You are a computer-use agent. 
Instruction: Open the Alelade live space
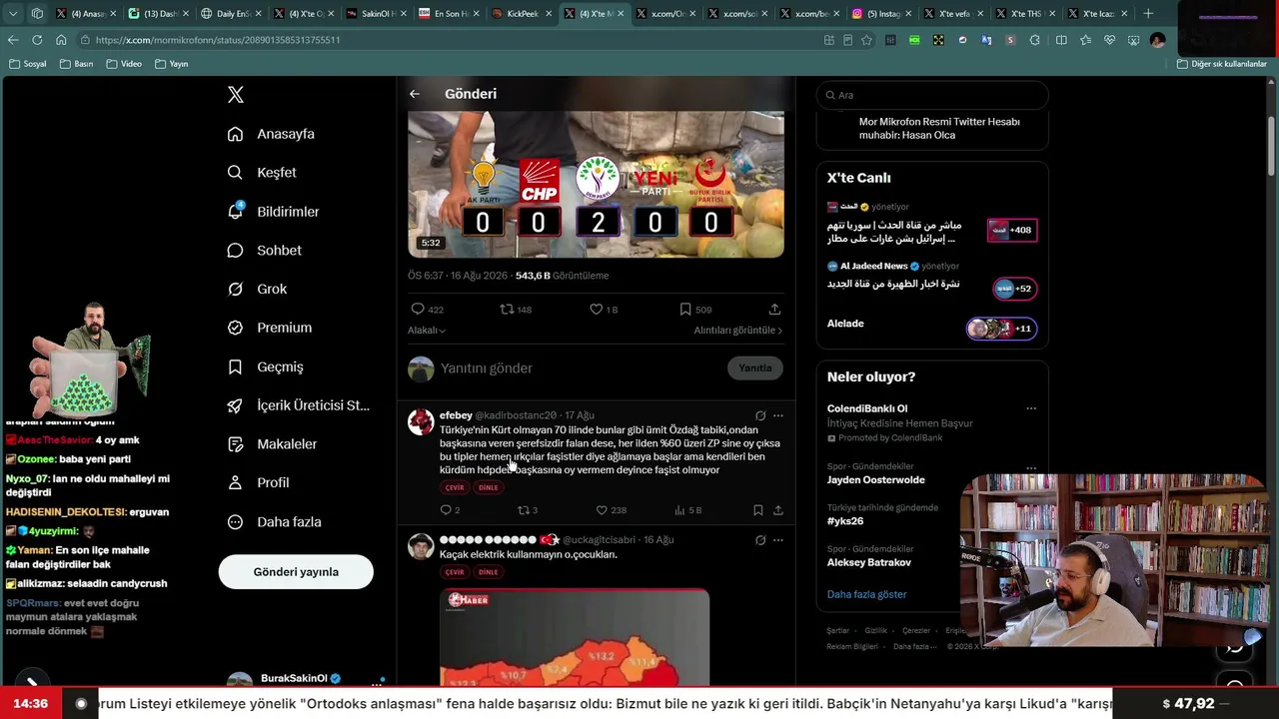(x=932, y=328)
